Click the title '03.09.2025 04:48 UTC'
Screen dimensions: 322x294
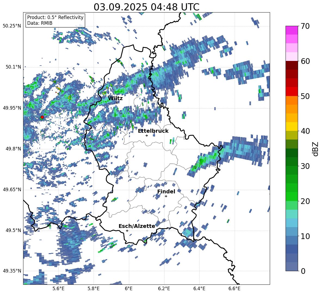(x=146, y=7)
